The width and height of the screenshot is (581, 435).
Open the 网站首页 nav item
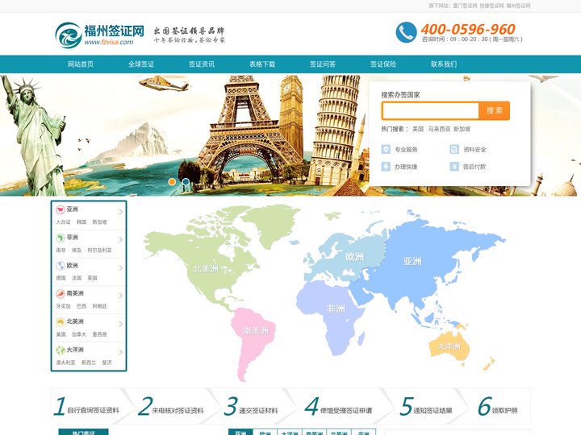[x=81, y=64]
